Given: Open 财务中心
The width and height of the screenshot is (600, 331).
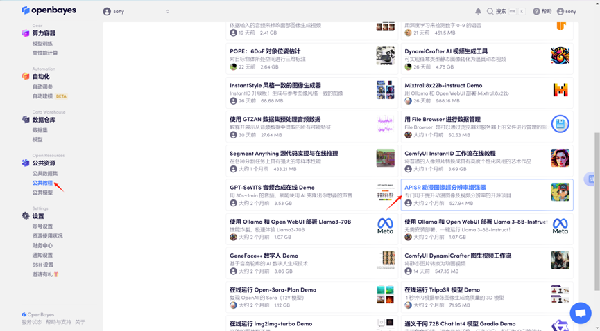Looking at the screenshot, I should [42, 245].
